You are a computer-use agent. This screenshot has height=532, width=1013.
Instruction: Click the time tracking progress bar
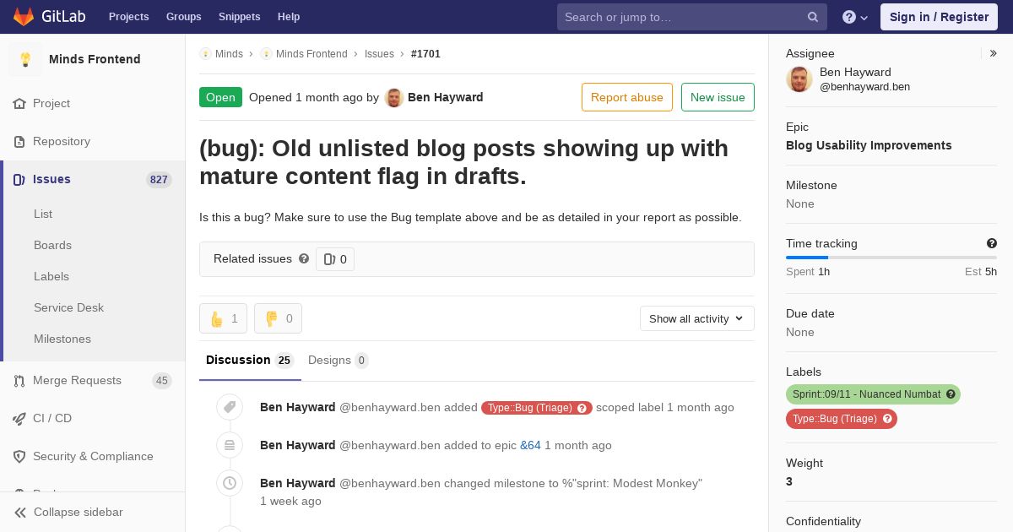(x=891, y=258)
